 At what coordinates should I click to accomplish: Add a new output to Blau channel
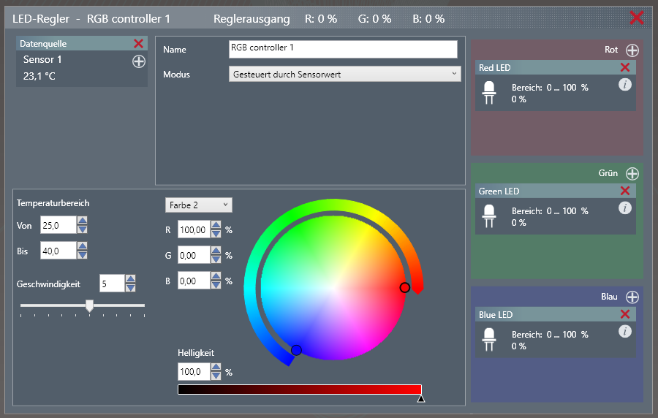point(632,297)
